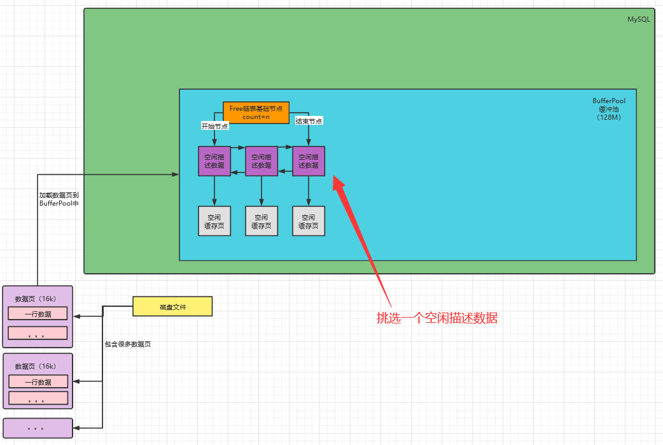Screen dimensions: 663x445
Task: Click the 包含很多数据页 label
Action: coord(128,344)
